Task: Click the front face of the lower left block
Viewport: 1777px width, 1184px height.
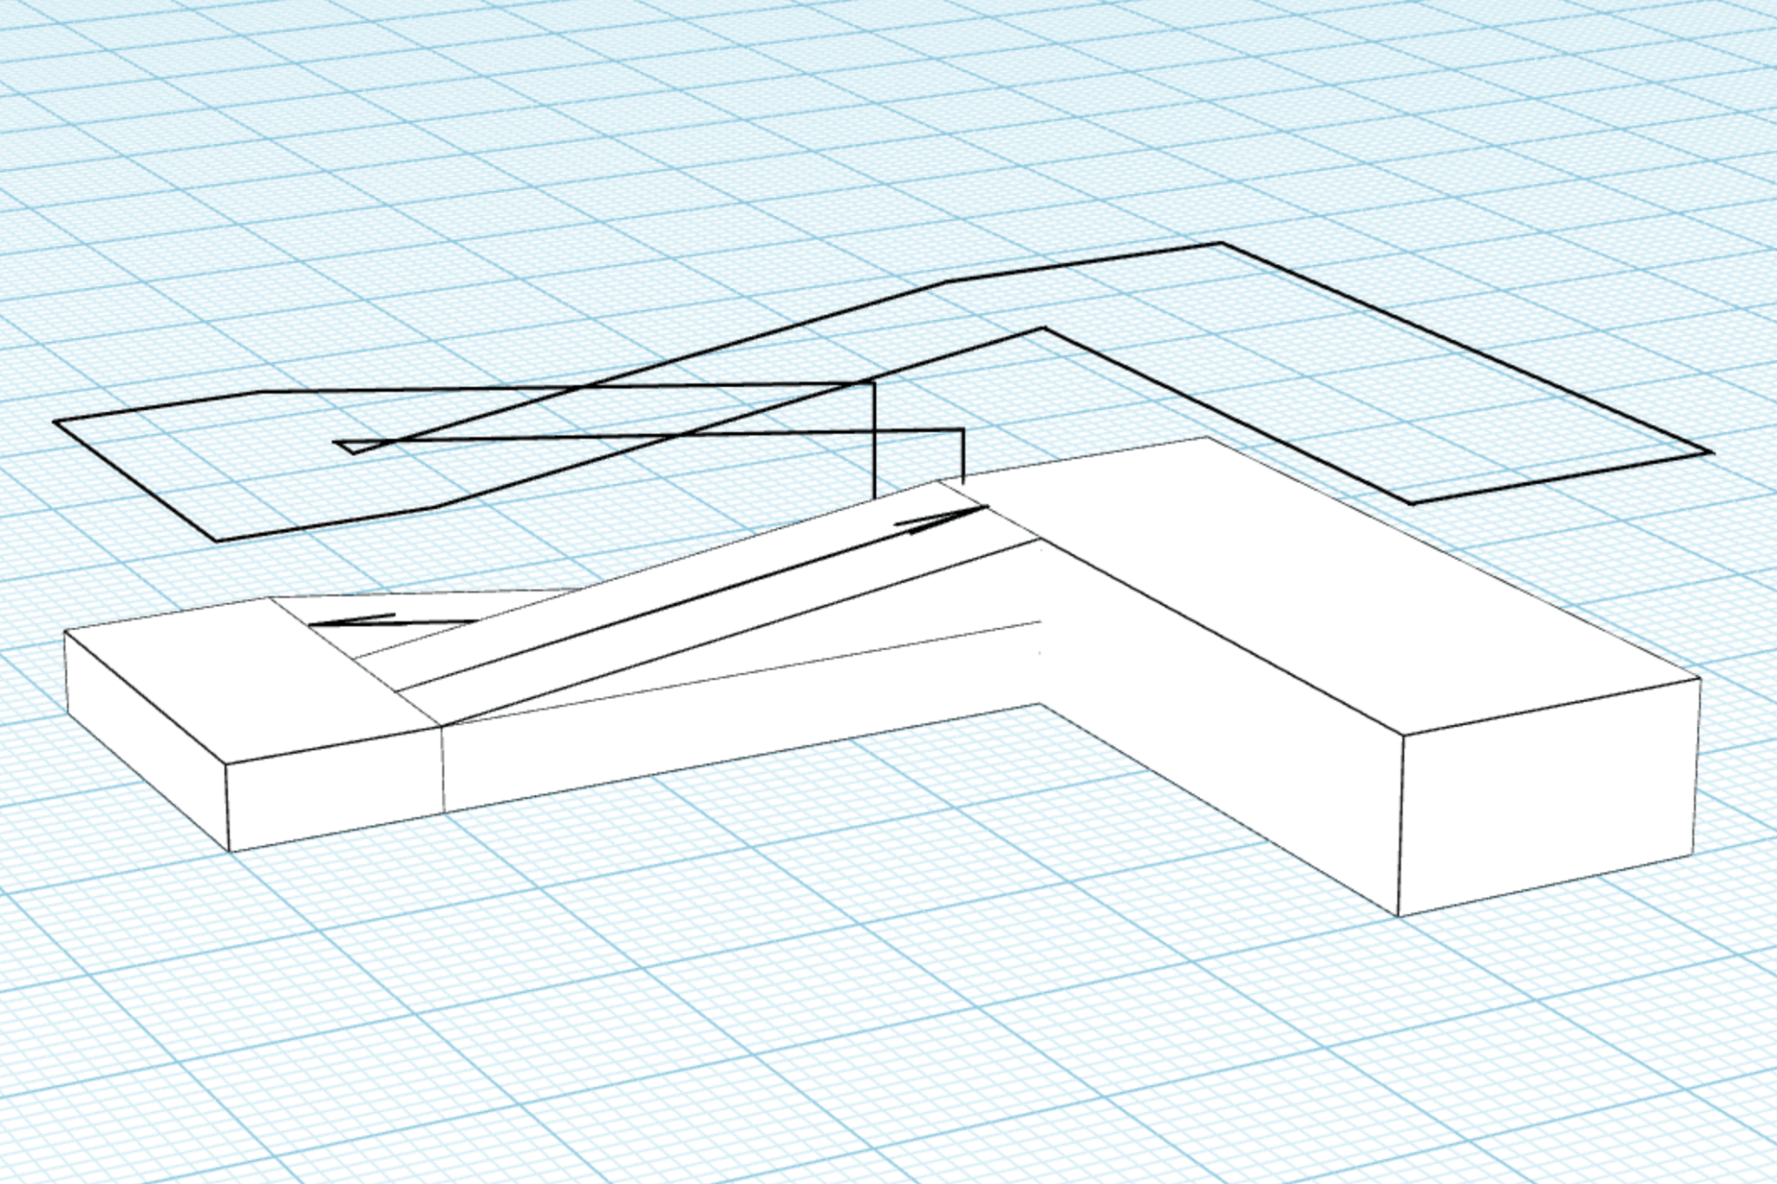Action: click(x=337, y=789)
